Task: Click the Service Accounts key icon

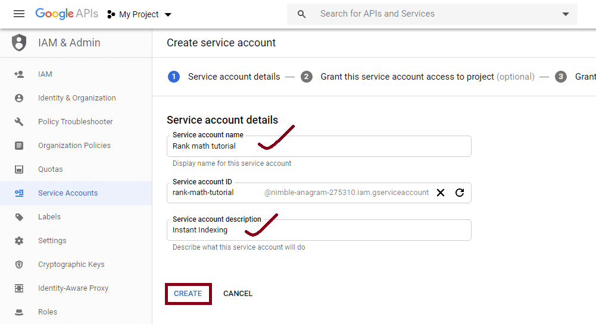Action: pos(19,193)
